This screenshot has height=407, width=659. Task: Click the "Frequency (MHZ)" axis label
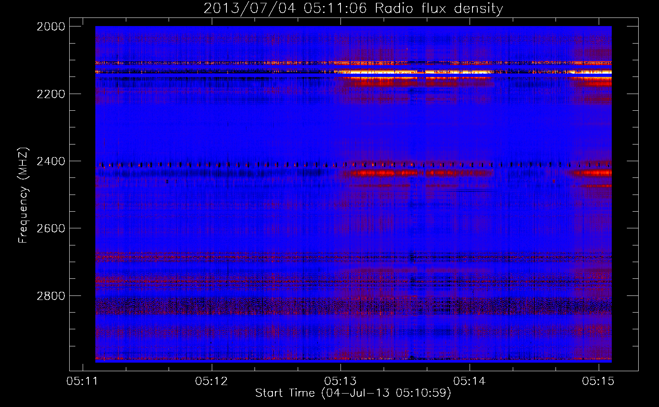[23, 195]
